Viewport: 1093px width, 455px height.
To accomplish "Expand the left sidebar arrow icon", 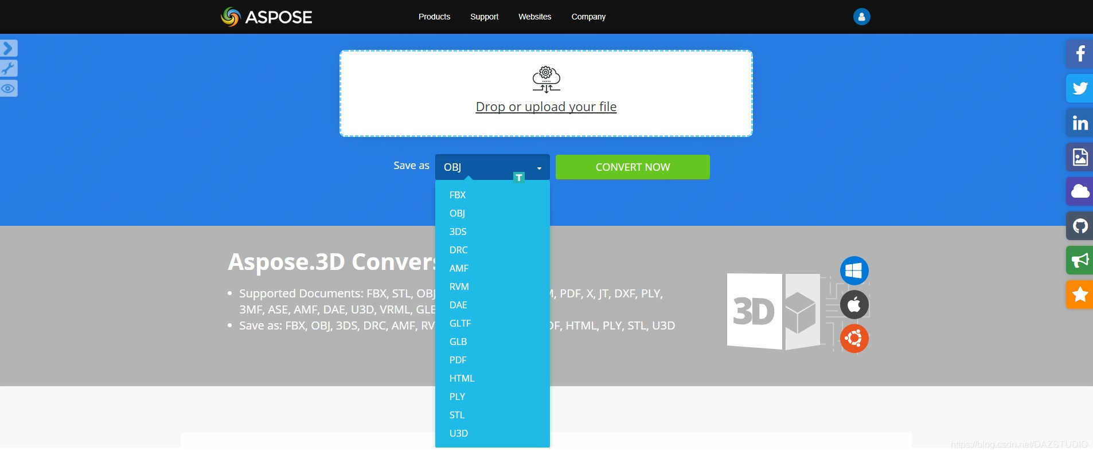I will point(9,48).
